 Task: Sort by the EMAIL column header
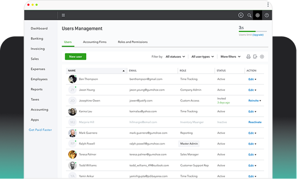coord(133,71)
